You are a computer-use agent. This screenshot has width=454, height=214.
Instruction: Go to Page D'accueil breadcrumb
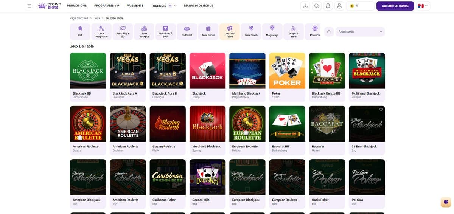click(x=78, y=18)
